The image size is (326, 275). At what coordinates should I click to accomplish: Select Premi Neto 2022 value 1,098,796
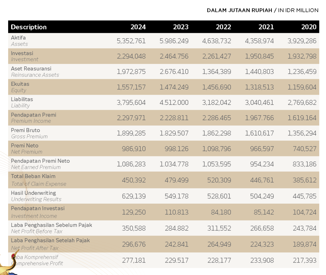click(x=216, y=149)
